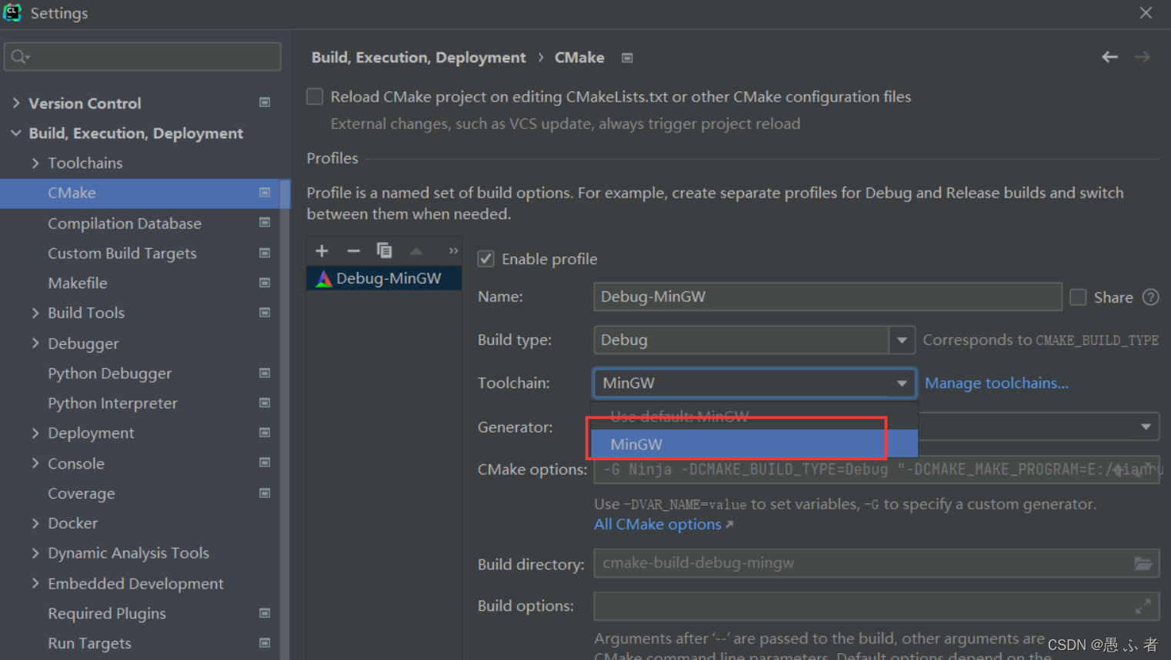Viewport: 1171px width, 660px height.
Task: Expand the Version Control tree node
Action: point(16,102)
